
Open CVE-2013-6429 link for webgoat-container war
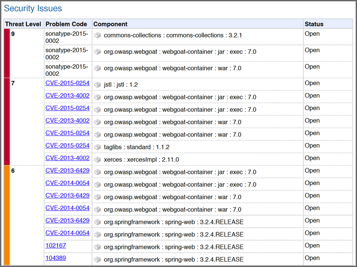click(67, 196)
